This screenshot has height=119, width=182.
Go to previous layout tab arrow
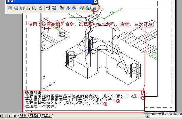(x=5, y=116)
